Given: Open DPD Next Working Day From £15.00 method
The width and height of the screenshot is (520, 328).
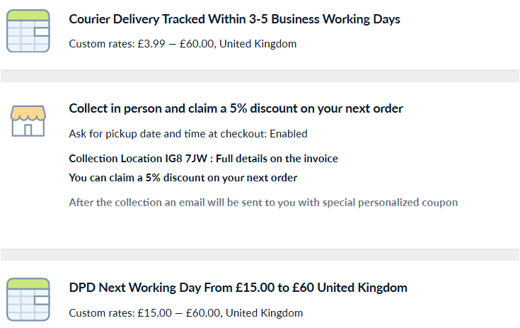Looking at the screenshot, I should 238,288.
